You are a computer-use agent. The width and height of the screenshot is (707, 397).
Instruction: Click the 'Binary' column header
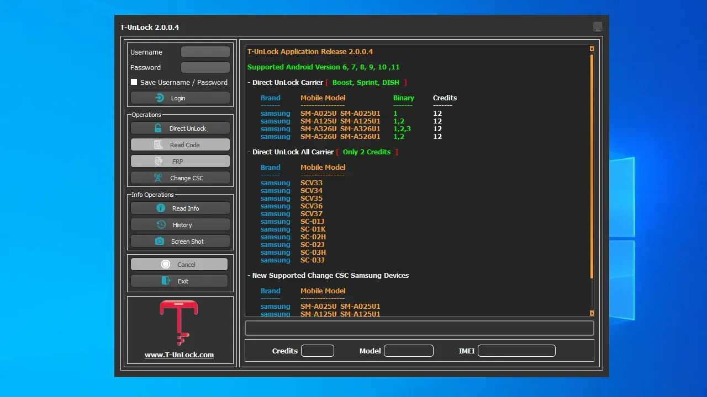pyautogui.click(x=404, y=98)
